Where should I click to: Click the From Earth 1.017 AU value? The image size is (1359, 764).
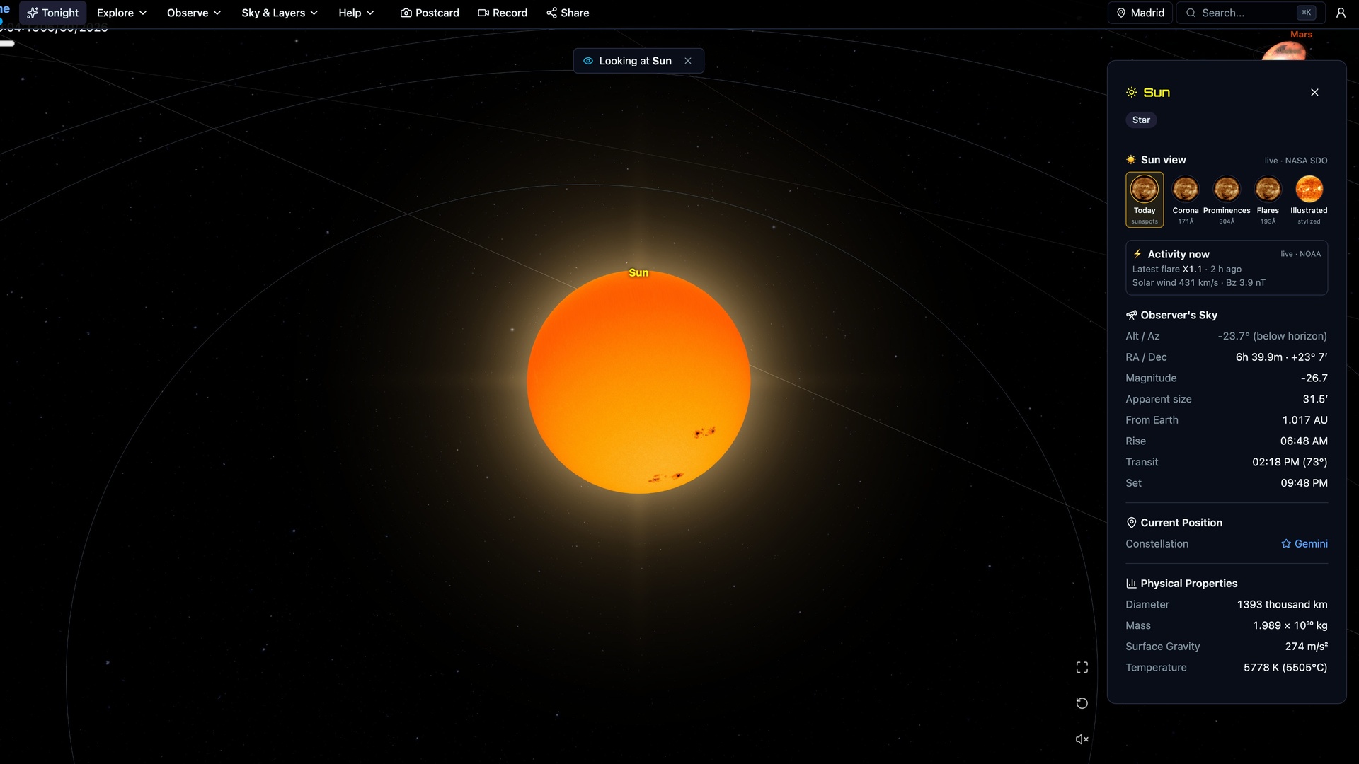point(1305,420)
